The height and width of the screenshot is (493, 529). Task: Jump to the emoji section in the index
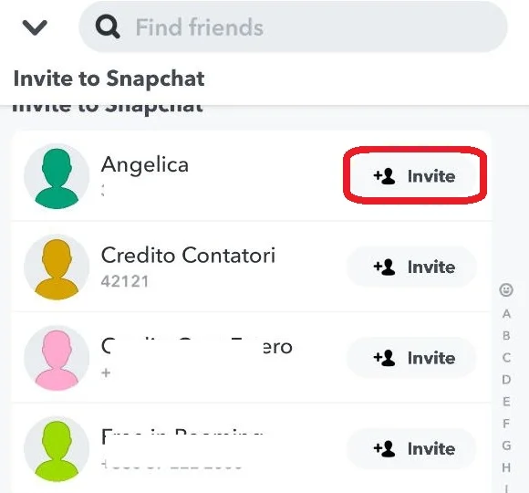coord(506,290)
